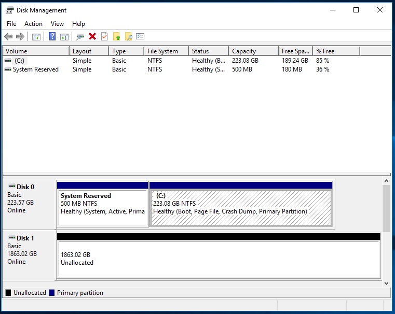Image resolution: width=395 pixels, height=314 pixels.
Task: Select the System Reserved volume row name
Action: pos(35,69)
